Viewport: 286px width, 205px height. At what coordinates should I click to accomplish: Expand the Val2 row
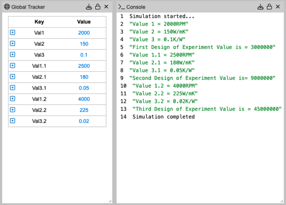(12, 44)
